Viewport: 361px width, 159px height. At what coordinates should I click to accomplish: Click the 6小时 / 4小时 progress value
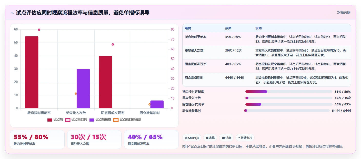(341, 111)
